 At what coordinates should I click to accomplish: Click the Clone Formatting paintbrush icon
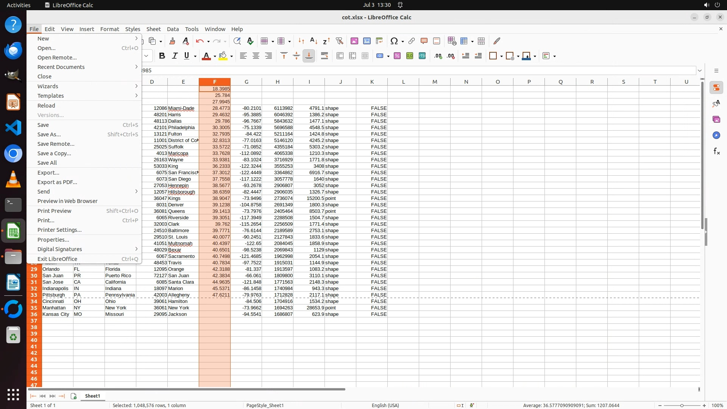coord(172,41)
